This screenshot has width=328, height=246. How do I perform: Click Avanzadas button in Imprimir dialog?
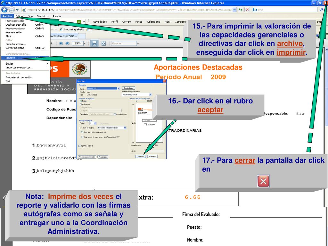click(103, 157)
